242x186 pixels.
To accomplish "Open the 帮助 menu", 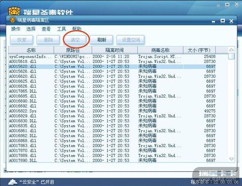I will pos(76,29).
